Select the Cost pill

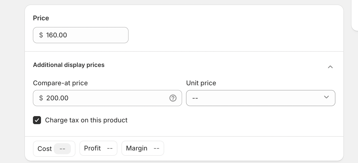[54, 149]
